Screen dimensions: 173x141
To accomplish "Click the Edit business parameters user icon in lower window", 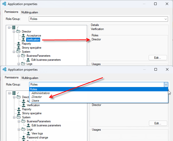I will click(28, 125).
